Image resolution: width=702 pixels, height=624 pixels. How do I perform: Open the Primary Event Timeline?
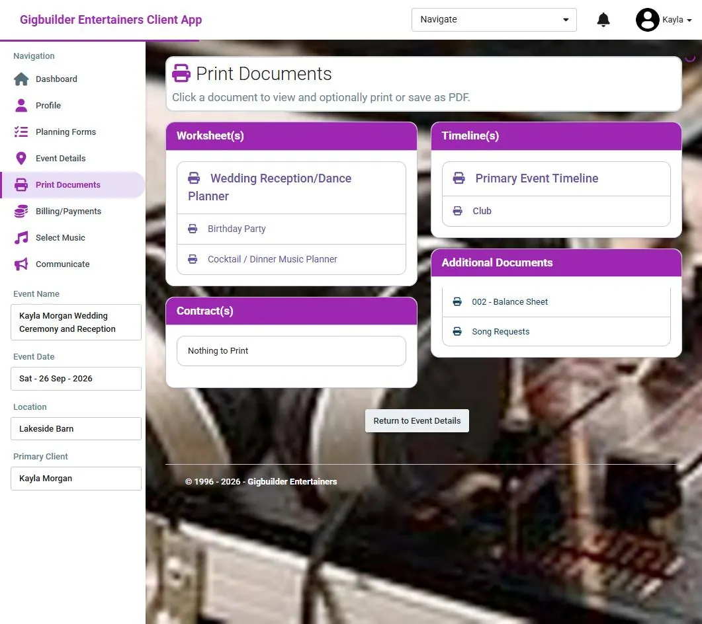click(x=556, y=178)
